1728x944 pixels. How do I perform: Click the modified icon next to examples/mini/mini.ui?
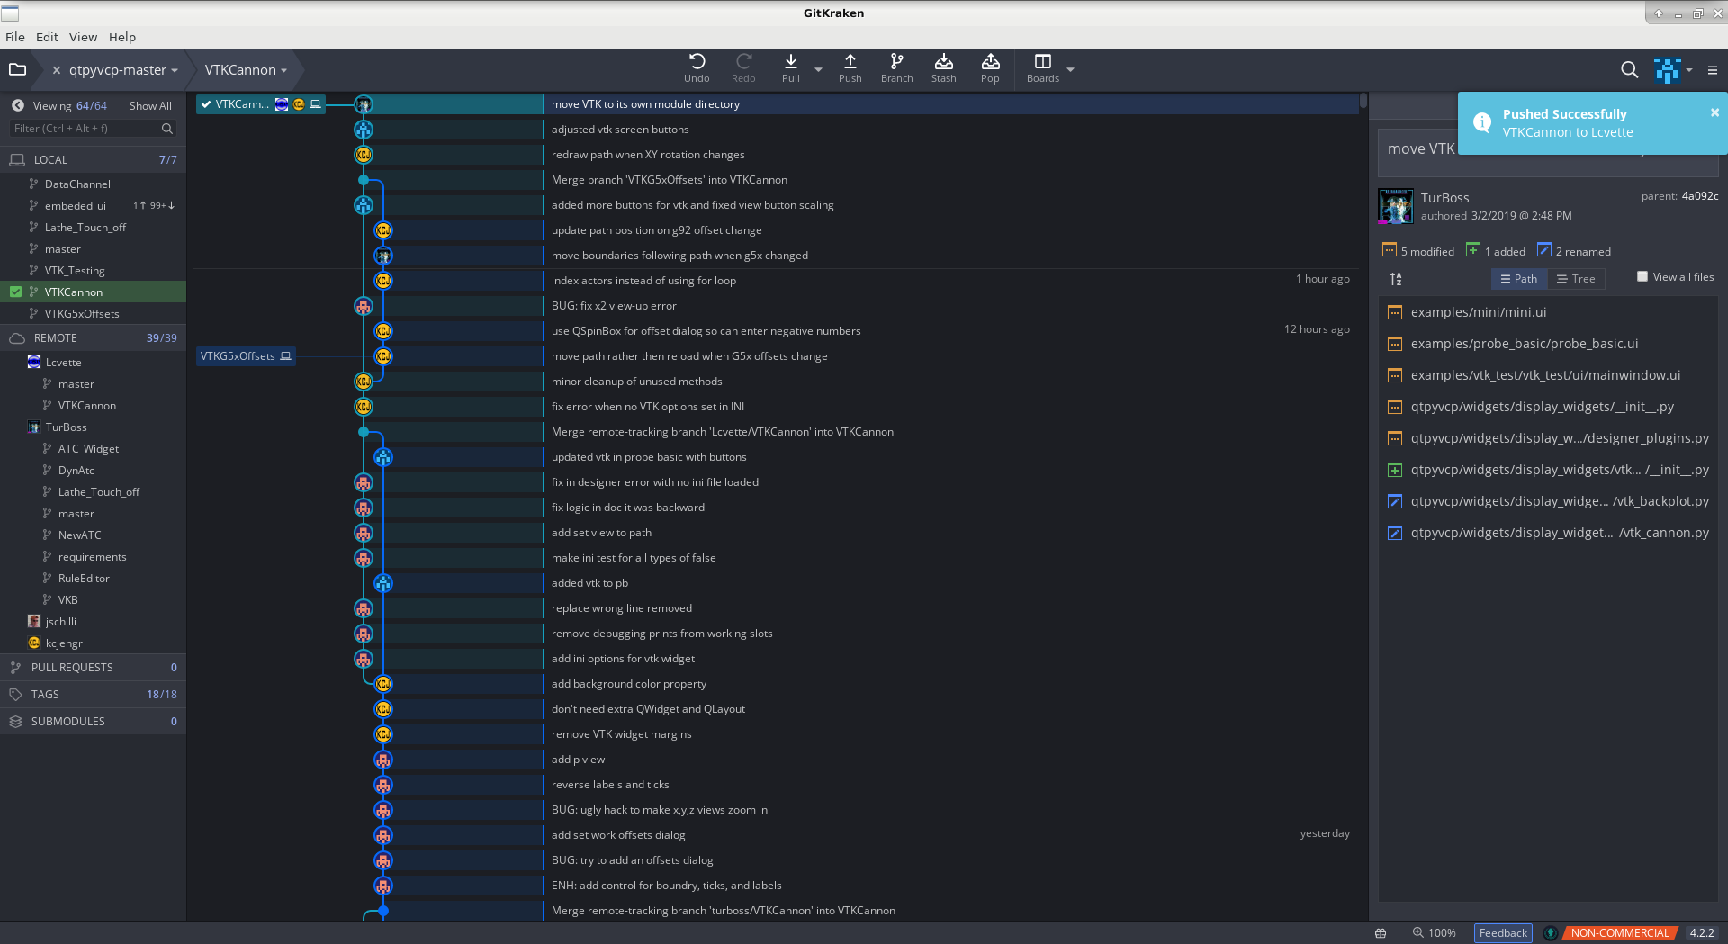[1394, 312]
